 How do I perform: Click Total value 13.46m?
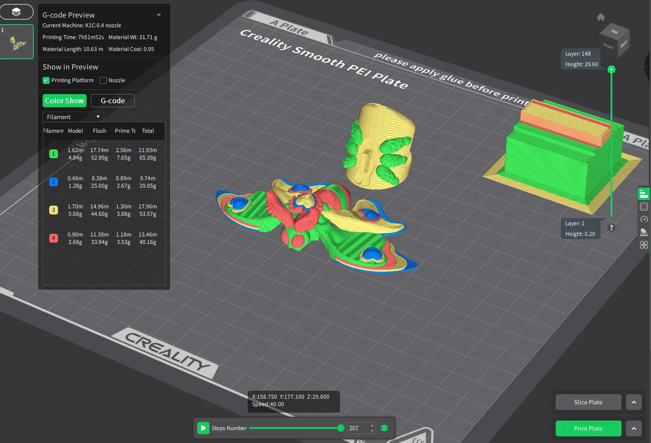(x=148, y=235)
